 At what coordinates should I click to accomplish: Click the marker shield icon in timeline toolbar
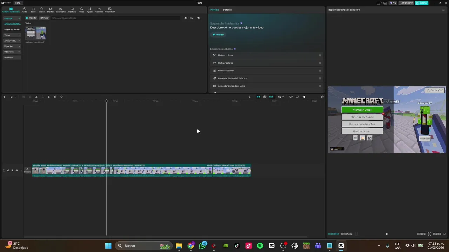(61, 97)
